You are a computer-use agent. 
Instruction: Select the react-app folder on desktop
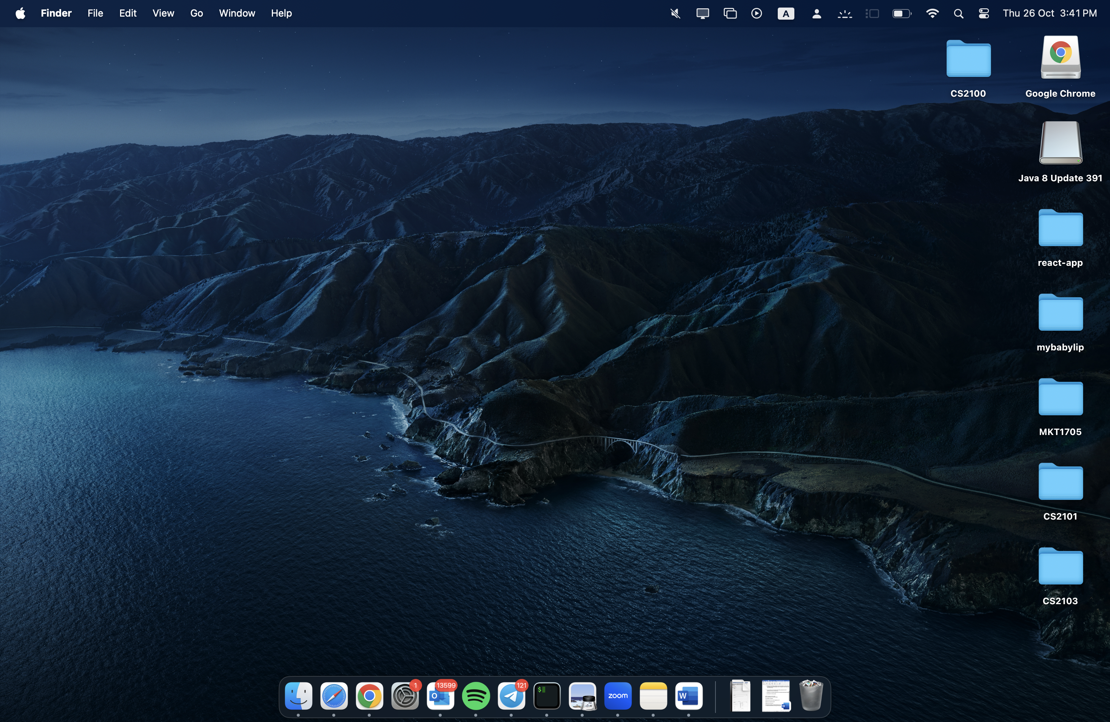[1060, 229]
